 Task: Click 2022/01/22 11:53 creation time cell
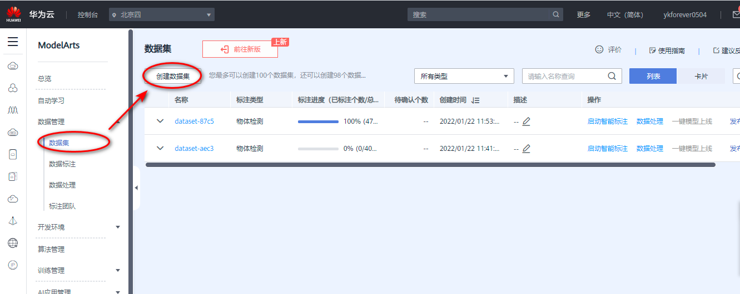(469, 121)
